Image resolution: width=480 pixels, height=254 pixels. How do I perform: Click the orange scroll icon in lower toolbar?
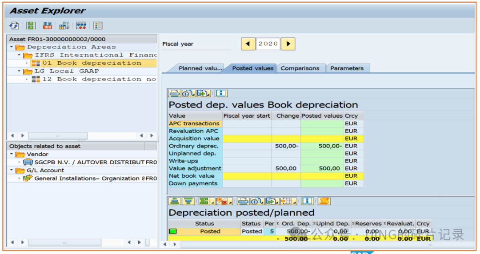coord(324,201)
